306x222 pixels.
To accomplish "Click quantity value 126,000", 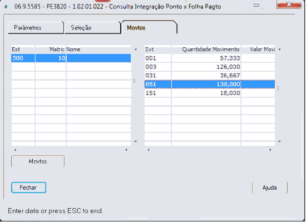I will click(x=228, y=67).
